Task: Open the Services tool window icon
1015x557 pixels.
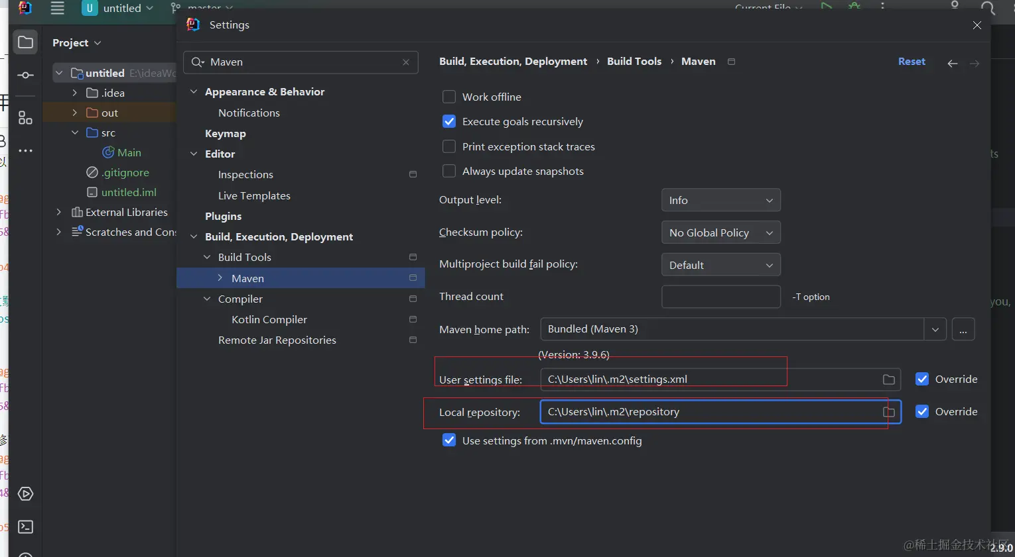Action: click(25, 494)
